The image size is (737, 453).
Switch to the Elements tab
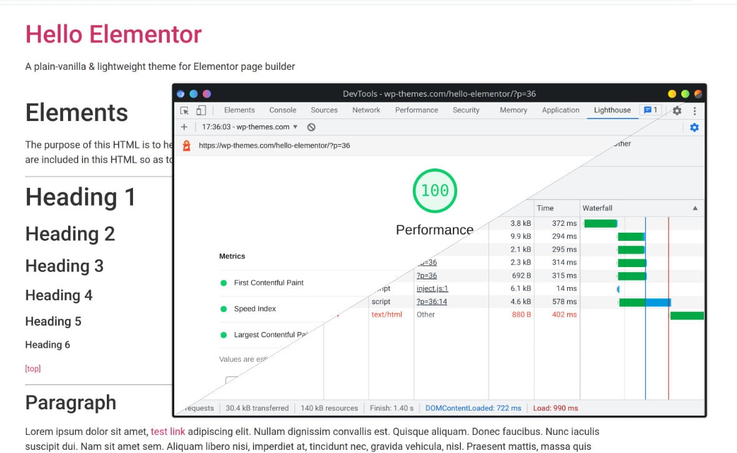point(239,110)
